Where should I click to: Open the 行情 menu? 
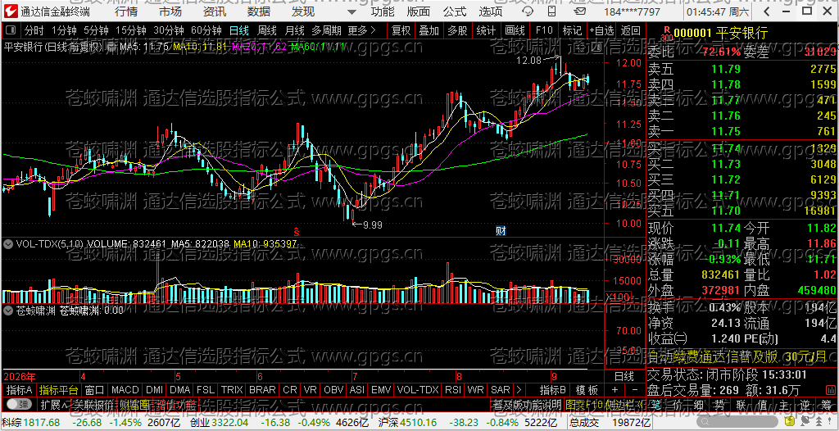(125, 11)
